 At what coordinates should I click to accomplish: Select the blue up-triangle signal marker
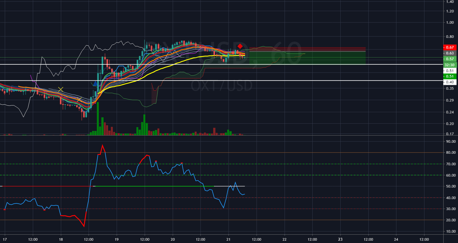tap(95, 84)
